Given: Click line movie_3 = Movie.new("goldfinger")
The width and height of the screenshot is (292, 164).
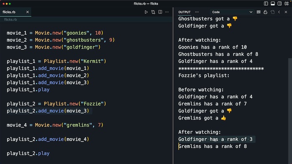Looking at the screenshot, I should pyautogui.click(x=54, y=47).
